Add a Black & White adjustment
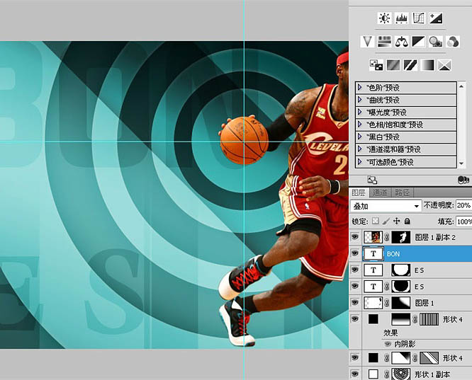 (x=419, y=42)
